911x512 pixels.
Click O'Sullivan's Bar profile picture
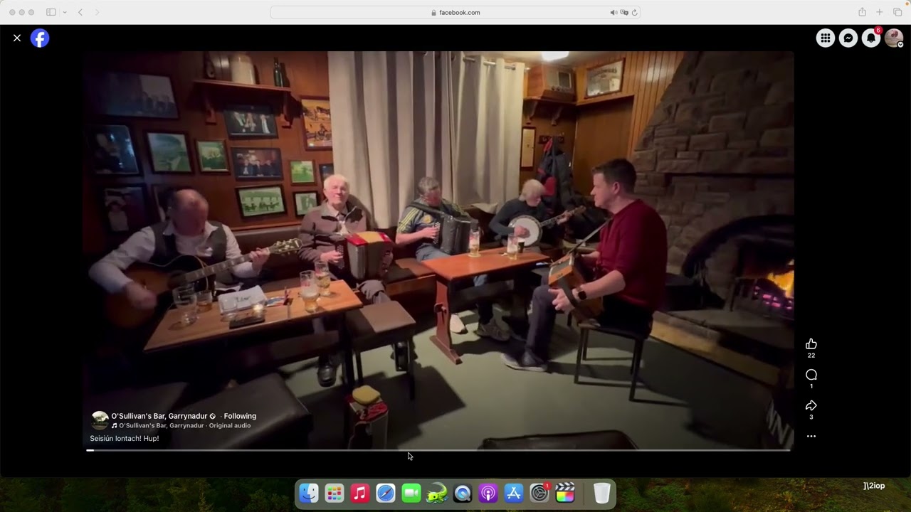(x=100, y=420)
